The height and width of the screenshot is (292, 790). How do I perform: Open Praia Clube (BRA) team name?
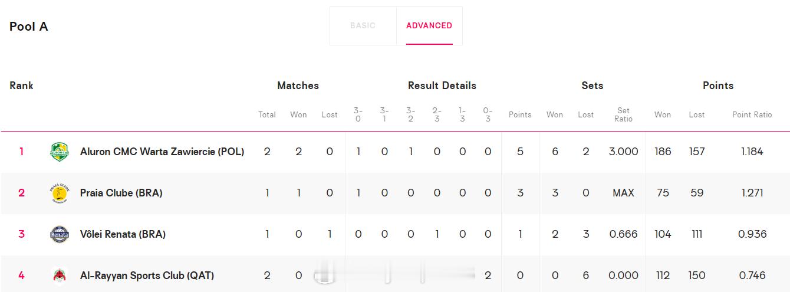(x=121, y=193)
